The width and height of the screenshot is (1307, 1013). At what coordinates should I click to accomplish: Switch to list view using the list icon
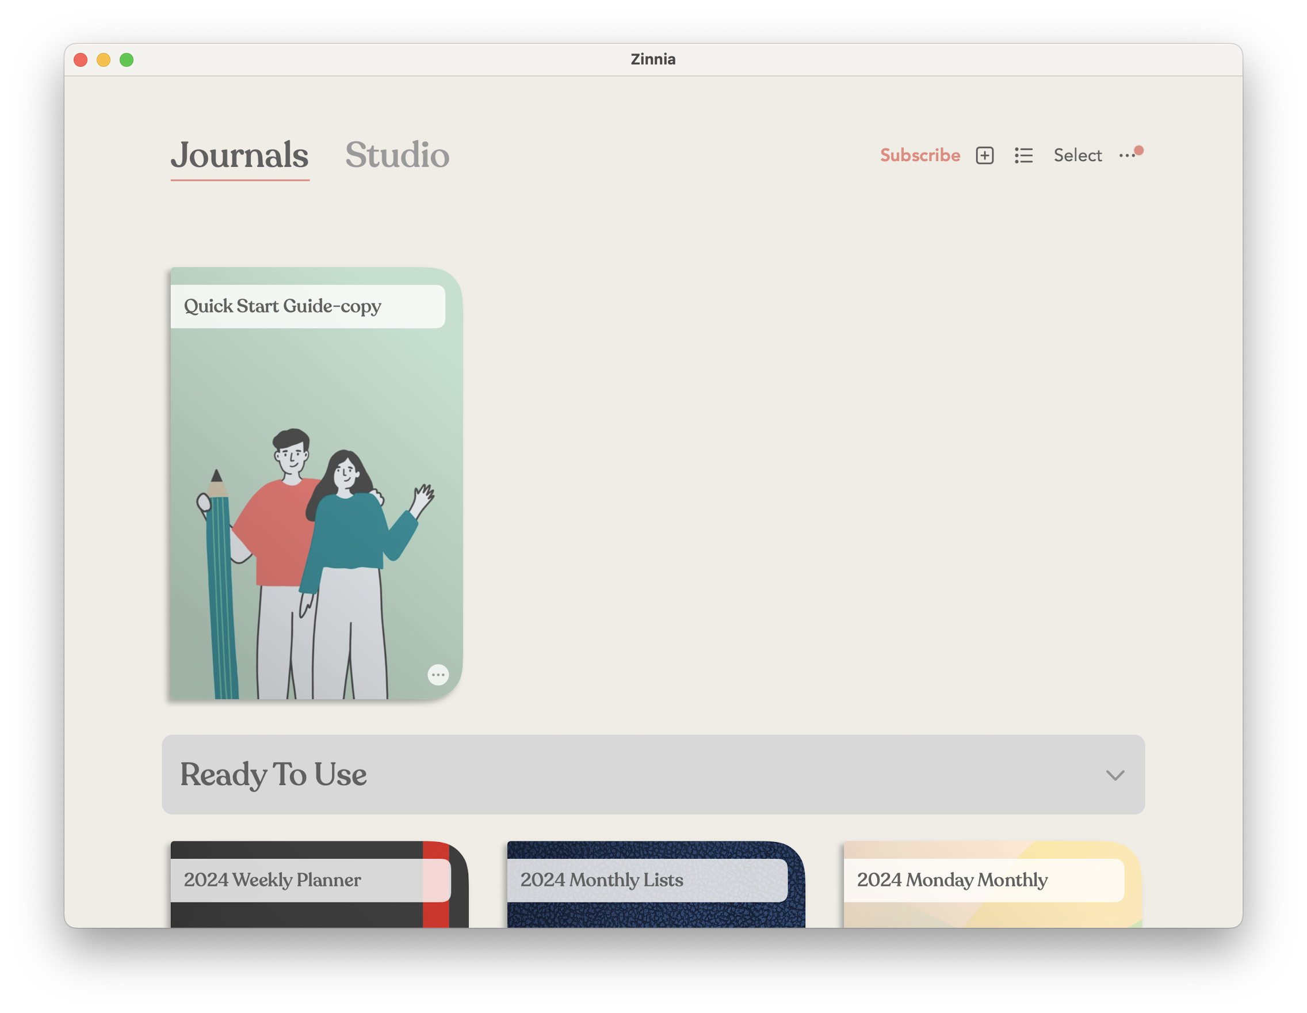(x=1024, y=155)
